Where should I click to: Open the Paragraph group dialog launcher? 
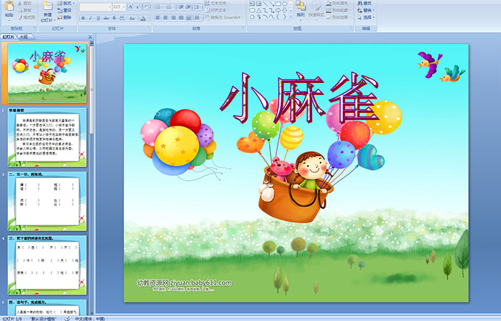[x=243, y=28]
